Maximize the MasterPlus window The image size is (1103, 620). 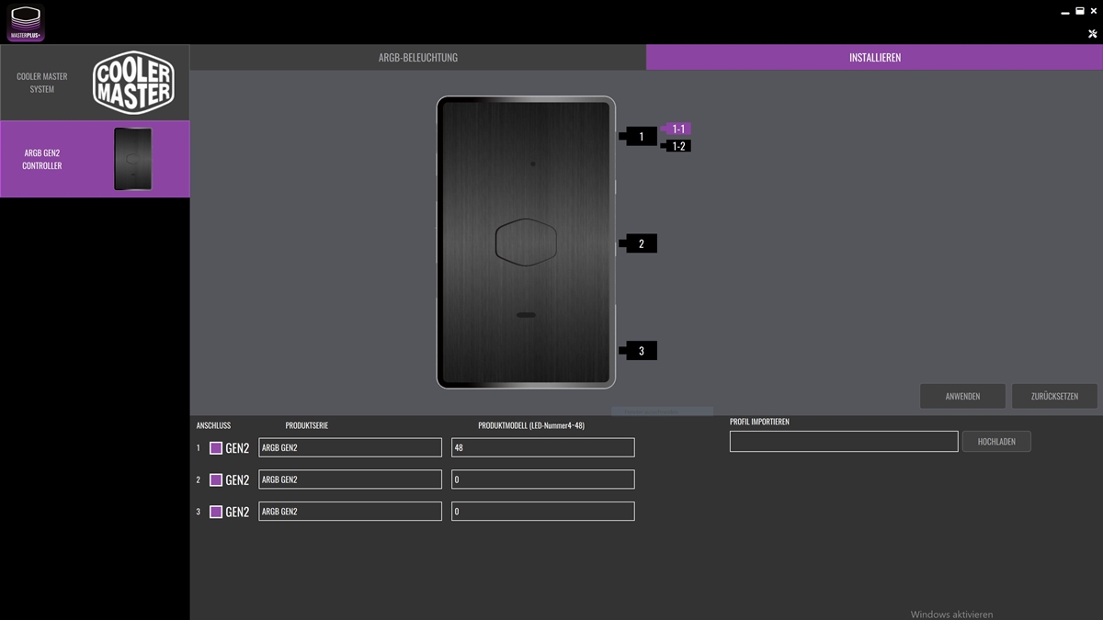click(x=1079, y=12)
